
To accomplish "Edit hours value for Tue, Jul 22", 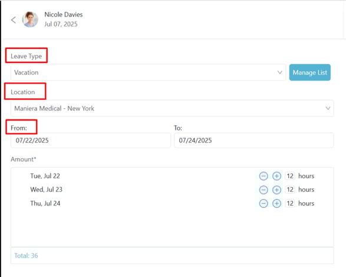I will pos(290,176).
